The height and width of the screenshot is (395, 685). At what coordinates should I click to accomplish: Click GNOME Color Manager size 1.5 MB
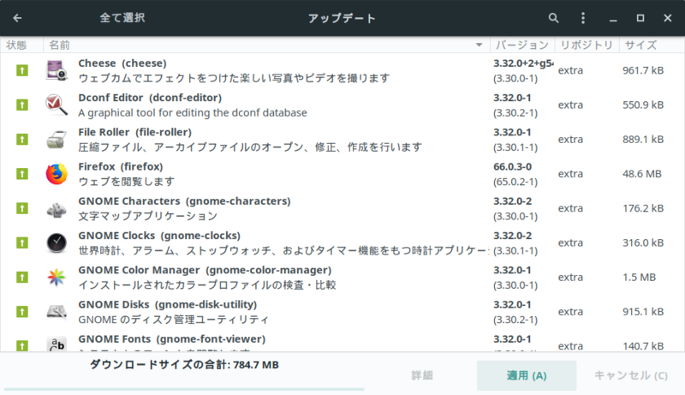[x=639, y=278]
